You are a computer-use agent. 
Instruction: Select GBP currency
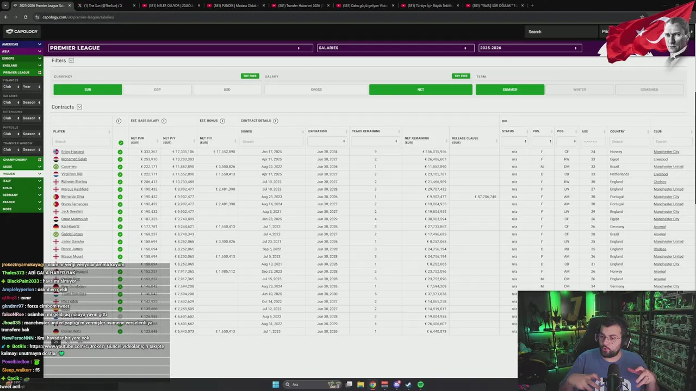point(157,90)
